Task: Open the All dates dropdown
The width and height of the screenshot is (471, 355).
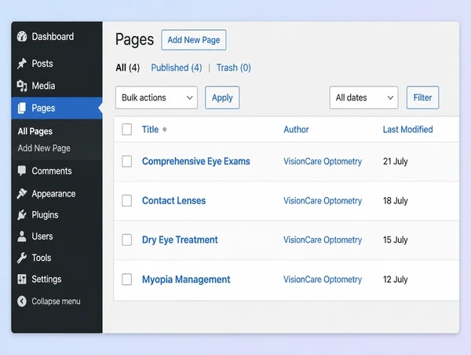Action: 363,97
